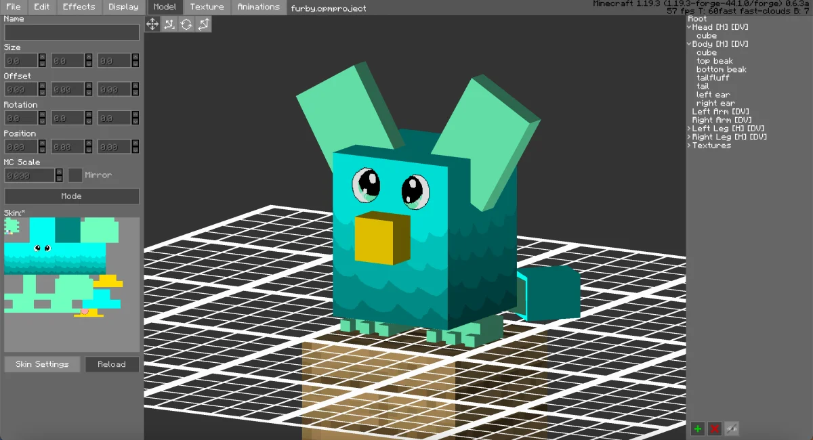
Task: Click the up arrow of first Size stepper
Action: [x=42, y=58]
